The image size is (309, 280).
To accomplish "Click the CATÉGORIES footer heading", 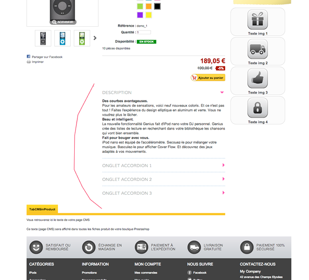I will pos(41,264).
